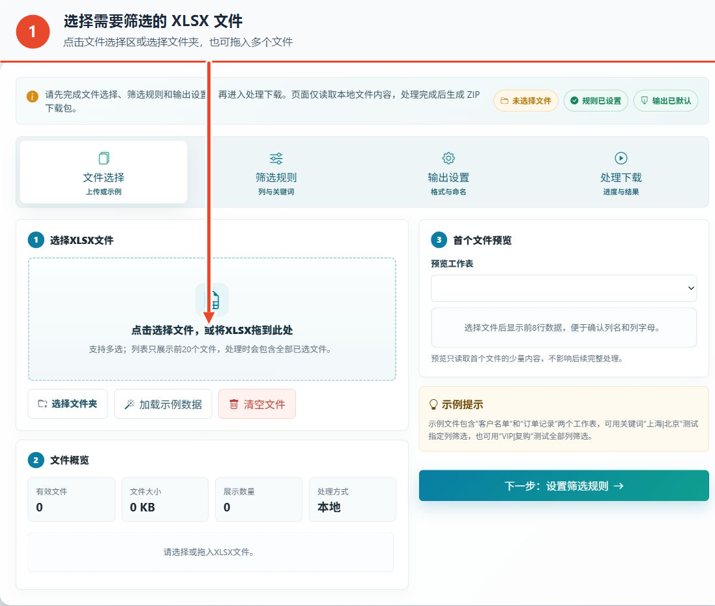
Task: Click the 处理方式 本地 stat card
Action: point(353,499)
